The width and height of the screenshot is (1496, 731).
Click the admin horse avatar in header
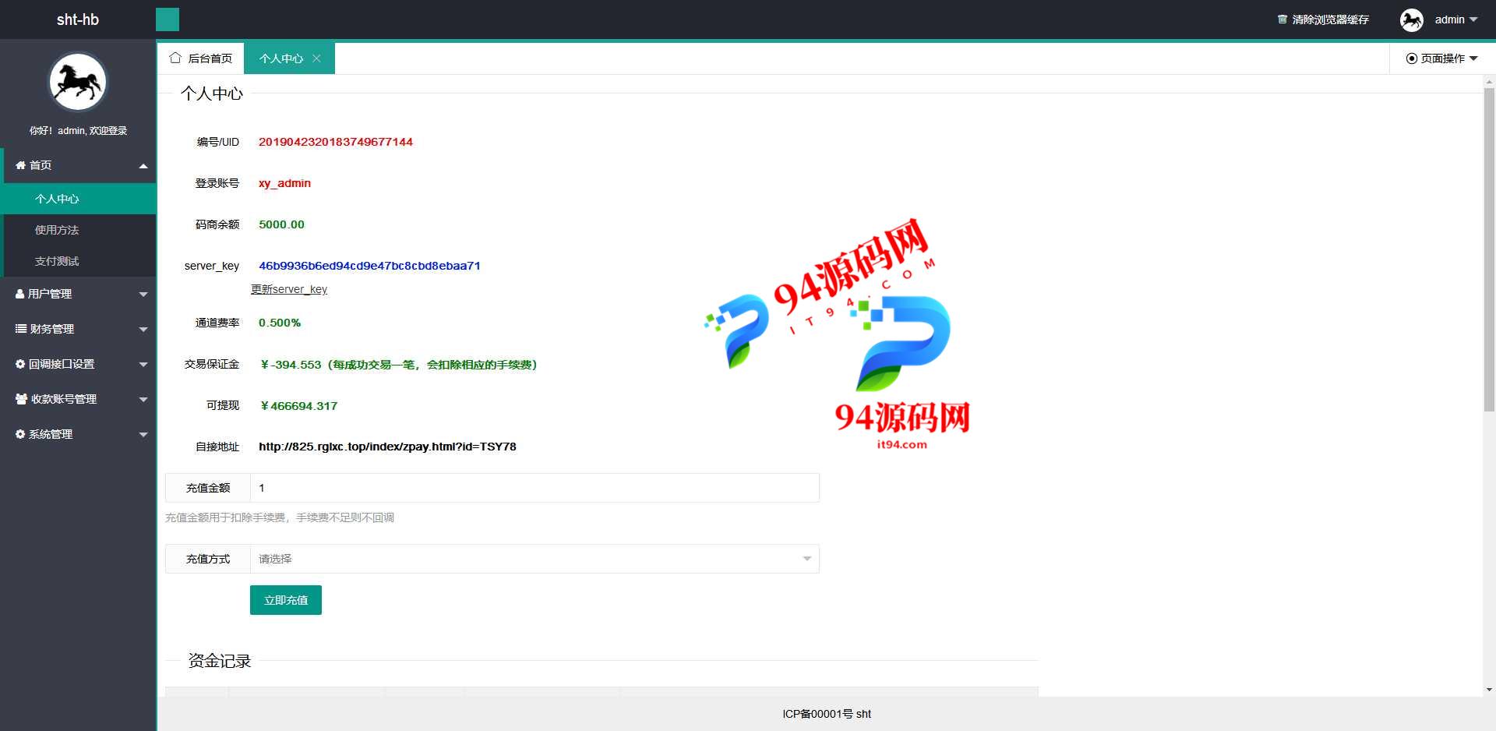[x=1412, y=19]
